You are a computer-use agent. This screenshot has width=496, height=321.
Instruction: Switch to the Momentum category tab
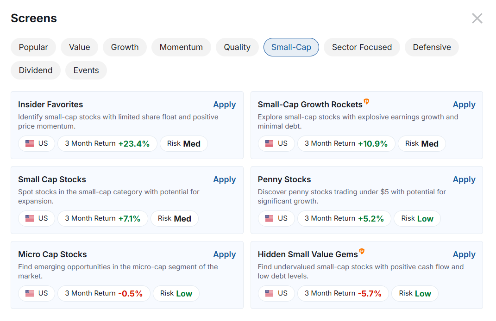[181, 47]
